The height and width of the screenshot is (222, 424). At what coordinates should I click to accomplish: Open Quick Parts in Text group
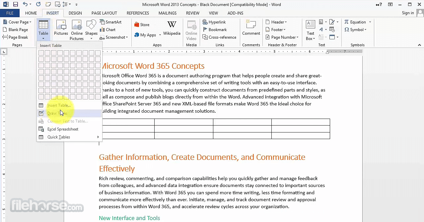(x=322, y=22)
